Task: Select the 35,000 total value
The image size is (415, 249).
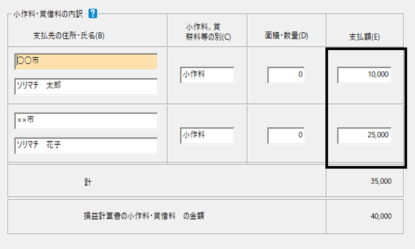Action: pos(381,181)
